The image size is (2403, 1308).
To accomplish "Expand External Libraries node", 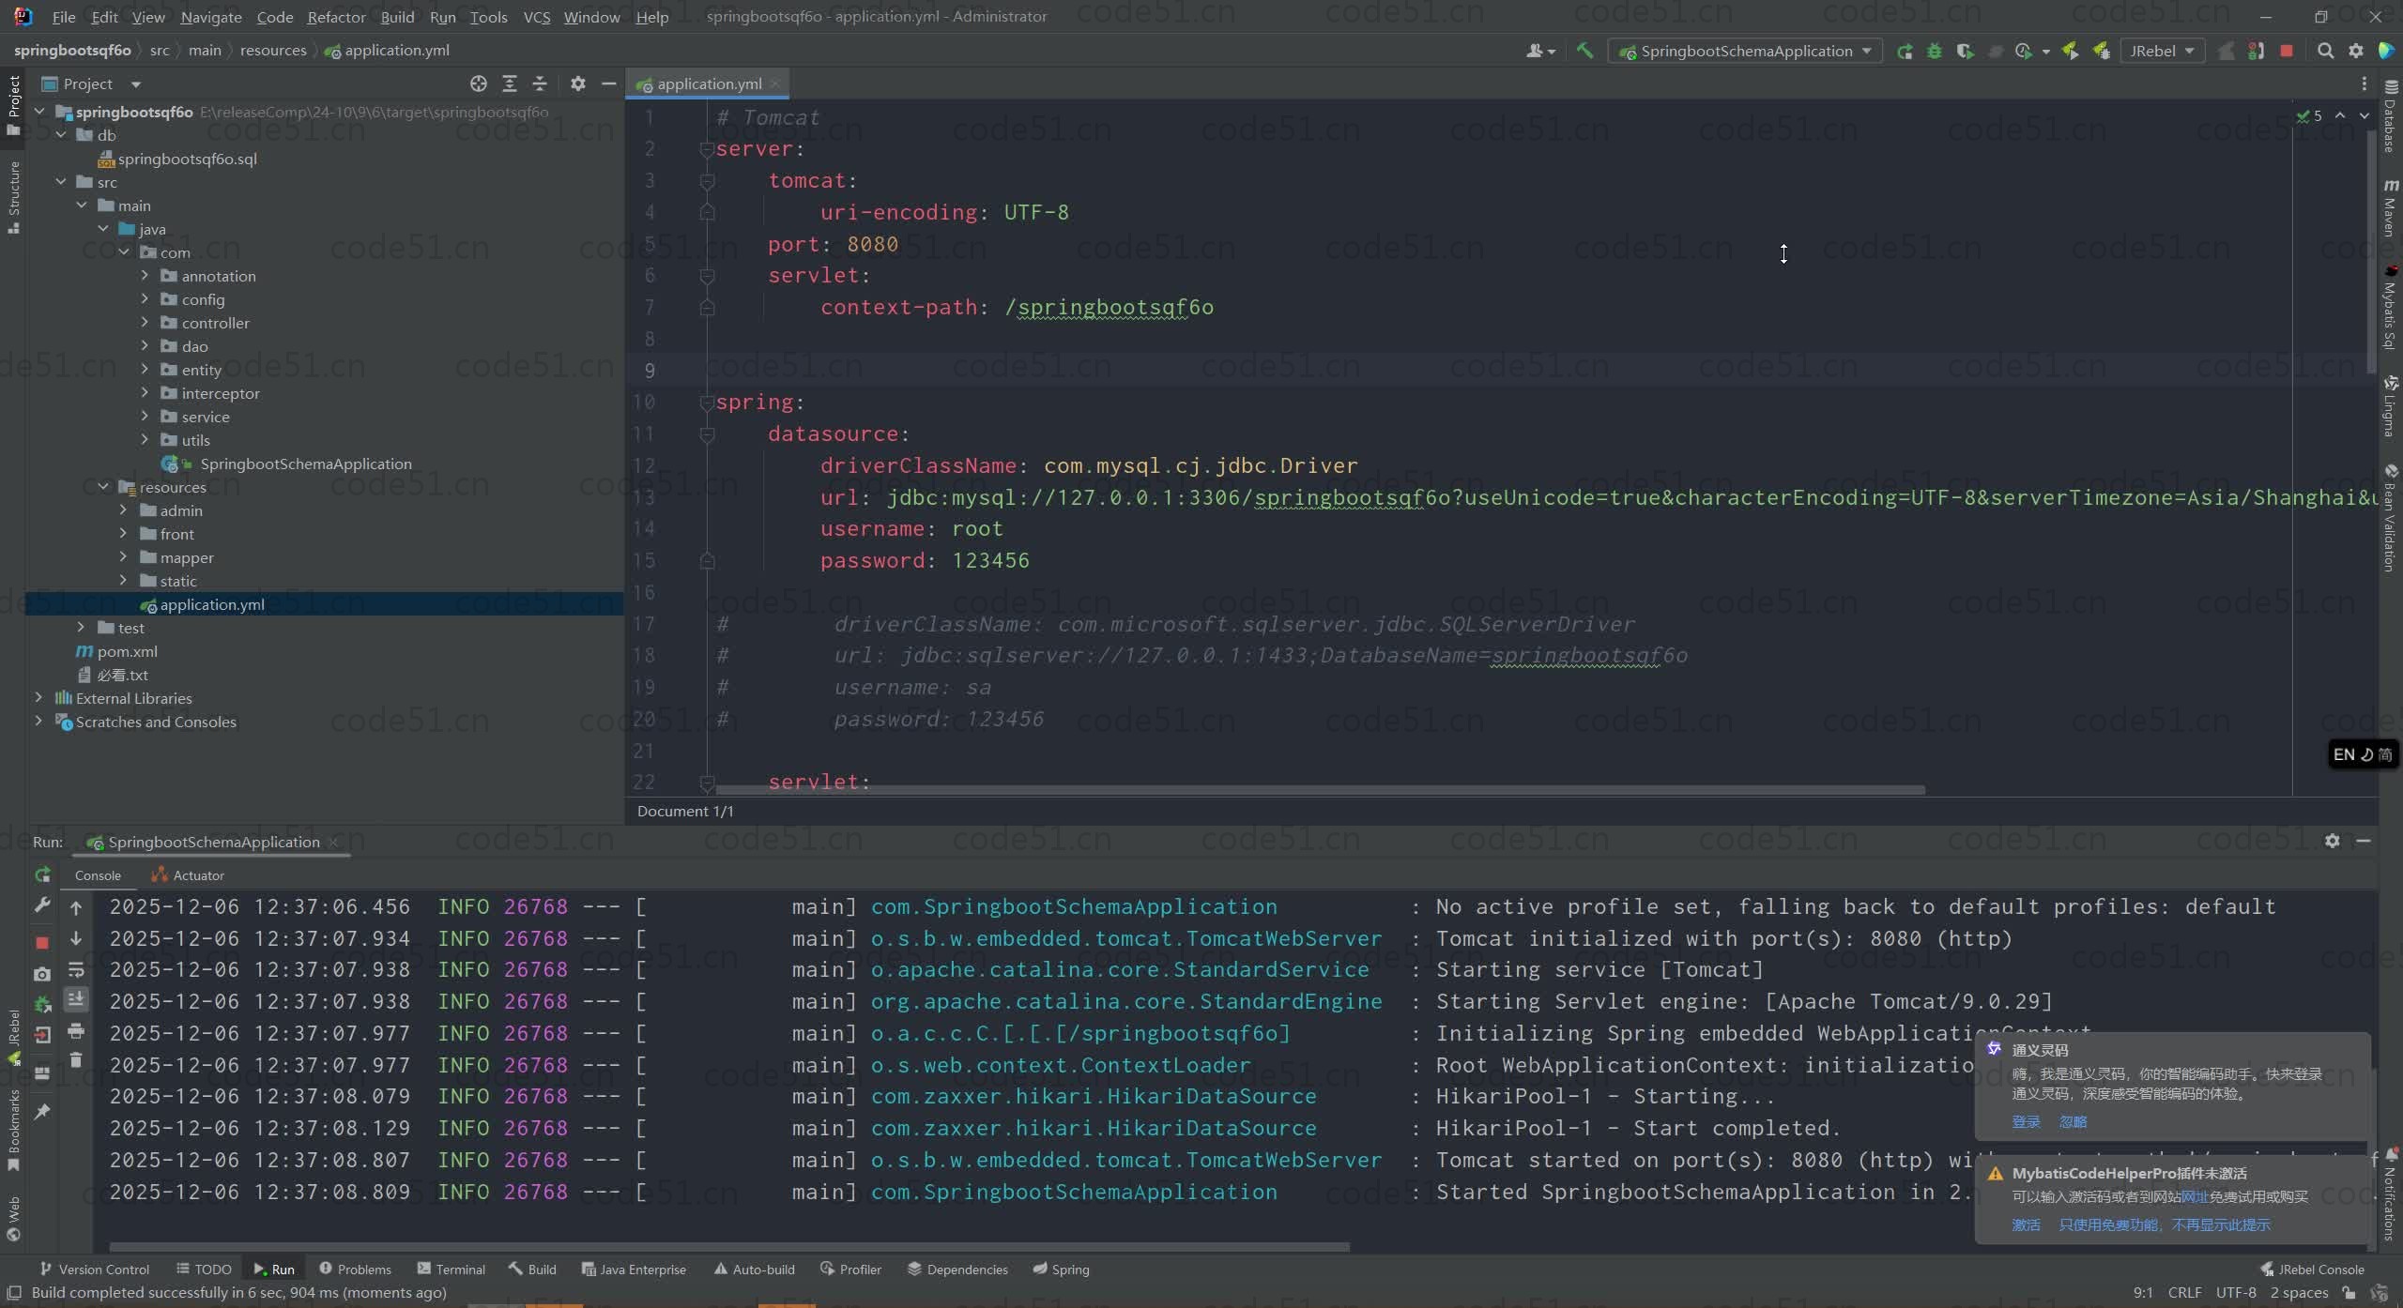I will tap(38, 698).
